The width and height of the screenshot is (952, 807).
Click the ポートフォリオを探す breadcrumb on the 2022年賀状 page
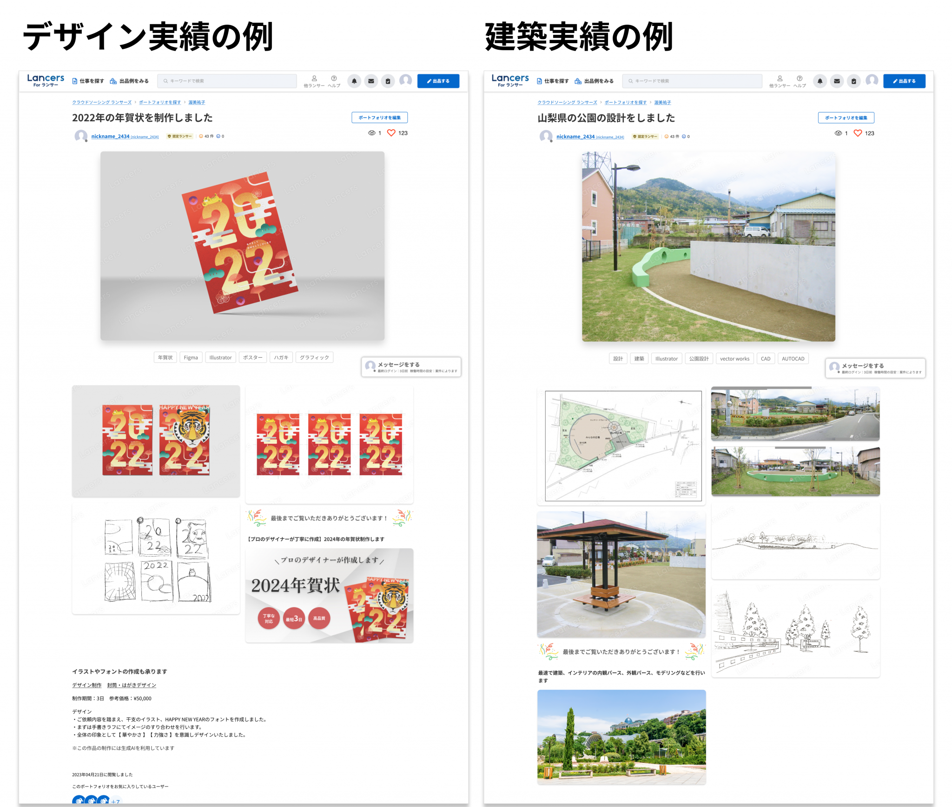click(159, 102)
